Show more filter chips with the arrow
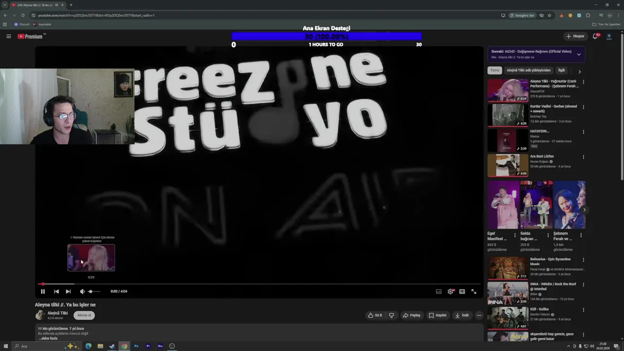The width and height of the screenshot is (624, 351). click(580, 72)
